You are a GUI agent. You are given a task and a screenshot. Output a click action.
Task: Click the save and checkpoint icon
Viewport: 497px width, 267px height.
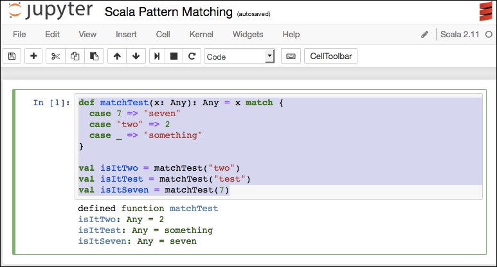coord(12,56)
